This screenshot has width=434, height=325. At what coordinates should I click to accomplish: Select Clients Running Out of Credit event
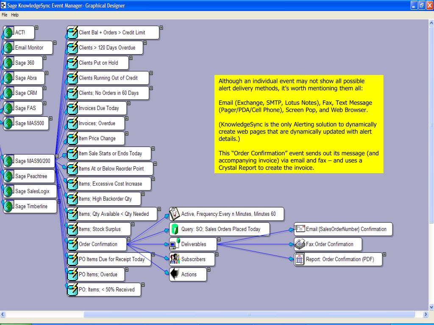(x=108, y=78)
